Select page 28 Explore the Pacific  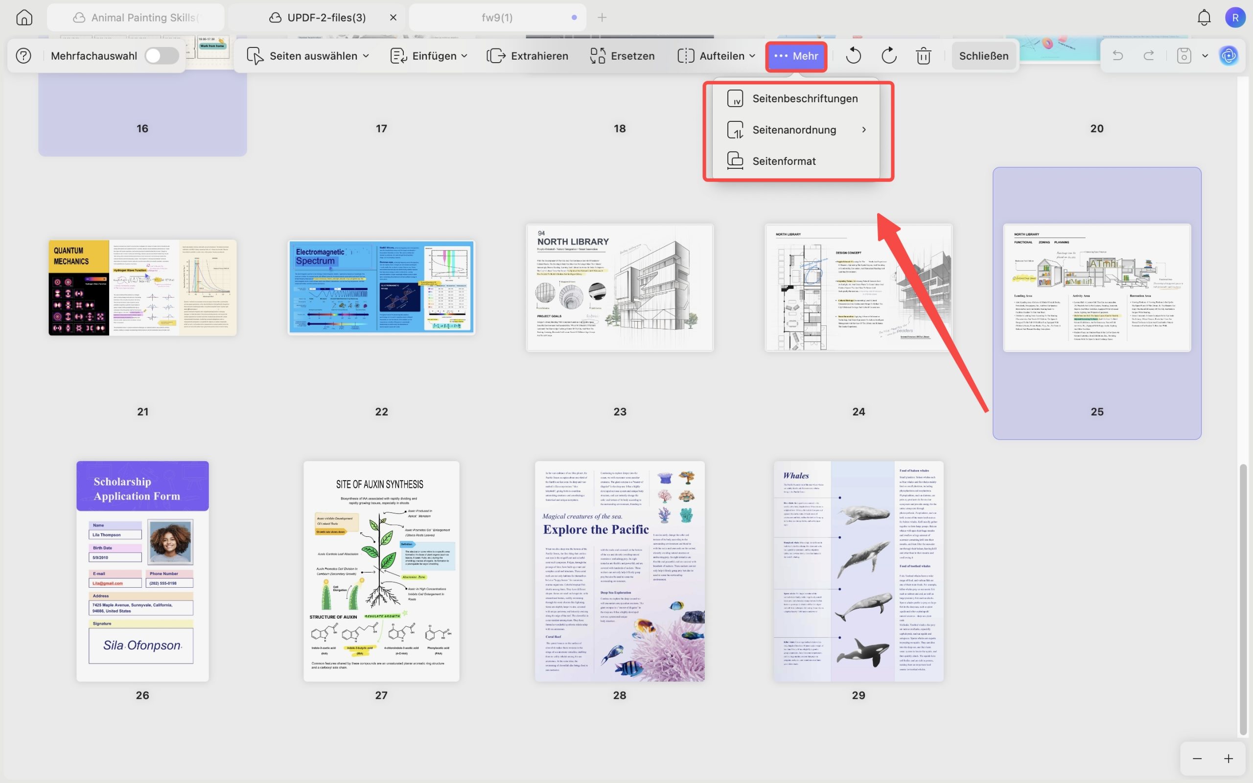pos(620,571)
